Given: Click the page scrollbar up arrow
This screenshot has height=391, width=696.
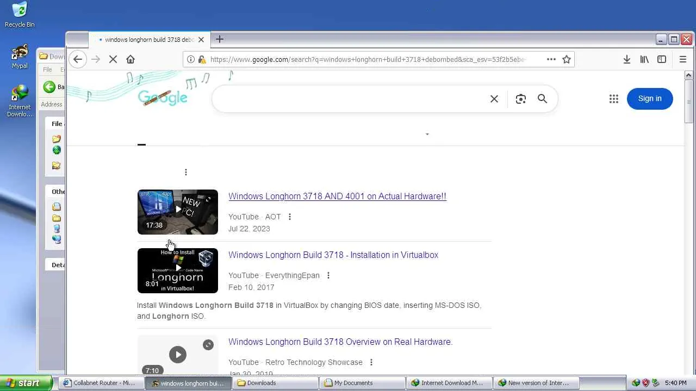Looking at the screenshot, I should pyautogui.click(x=689, y=75).
